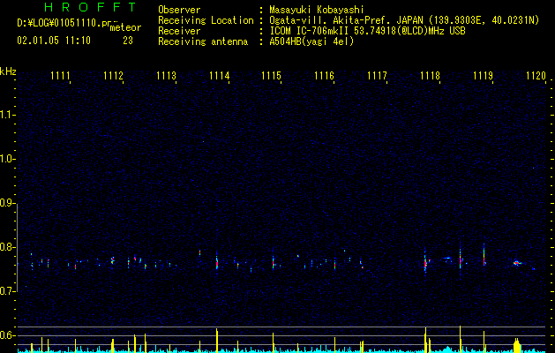Click the 1111 time axis marker
The width and height of the screenshot is (555, 353).
[60, 76]
